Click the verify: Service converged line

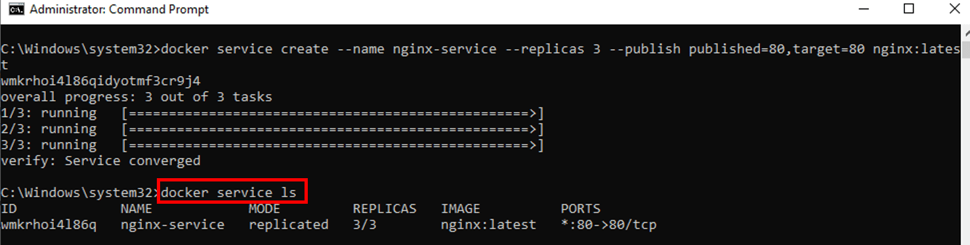pyautogui.click(x=100, y=160)
